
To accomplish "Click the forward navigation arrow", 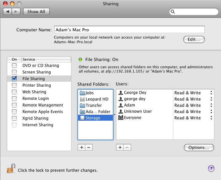I will [16, 12].
